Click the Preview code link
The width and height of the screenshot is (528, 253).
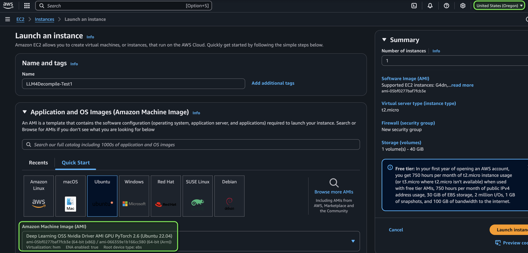click(515, 243)
